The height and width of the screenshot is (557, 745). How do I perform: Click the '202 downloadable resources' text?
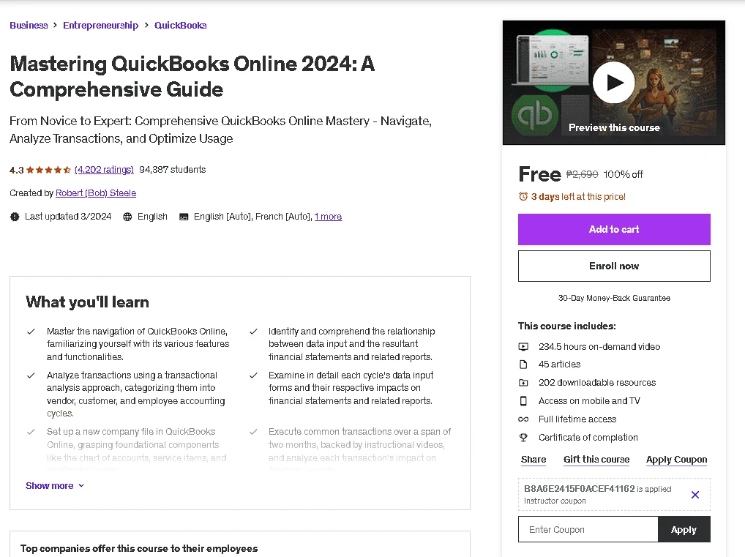(x=596, y=383)
